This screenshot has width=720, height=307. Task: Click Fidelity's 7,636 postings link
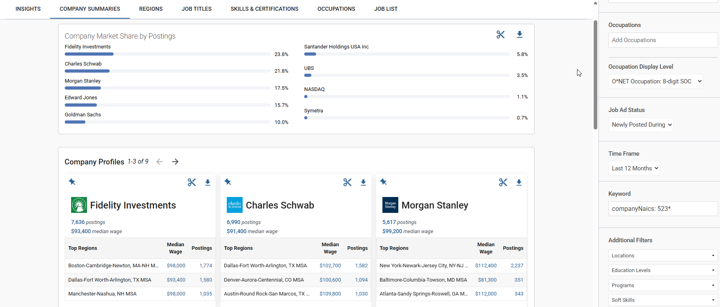[88, 222]
